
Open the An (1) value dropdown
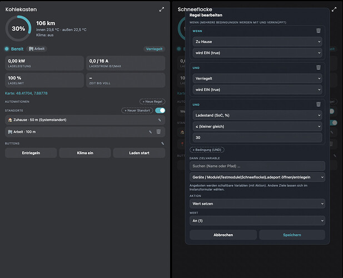click(257, 221)
